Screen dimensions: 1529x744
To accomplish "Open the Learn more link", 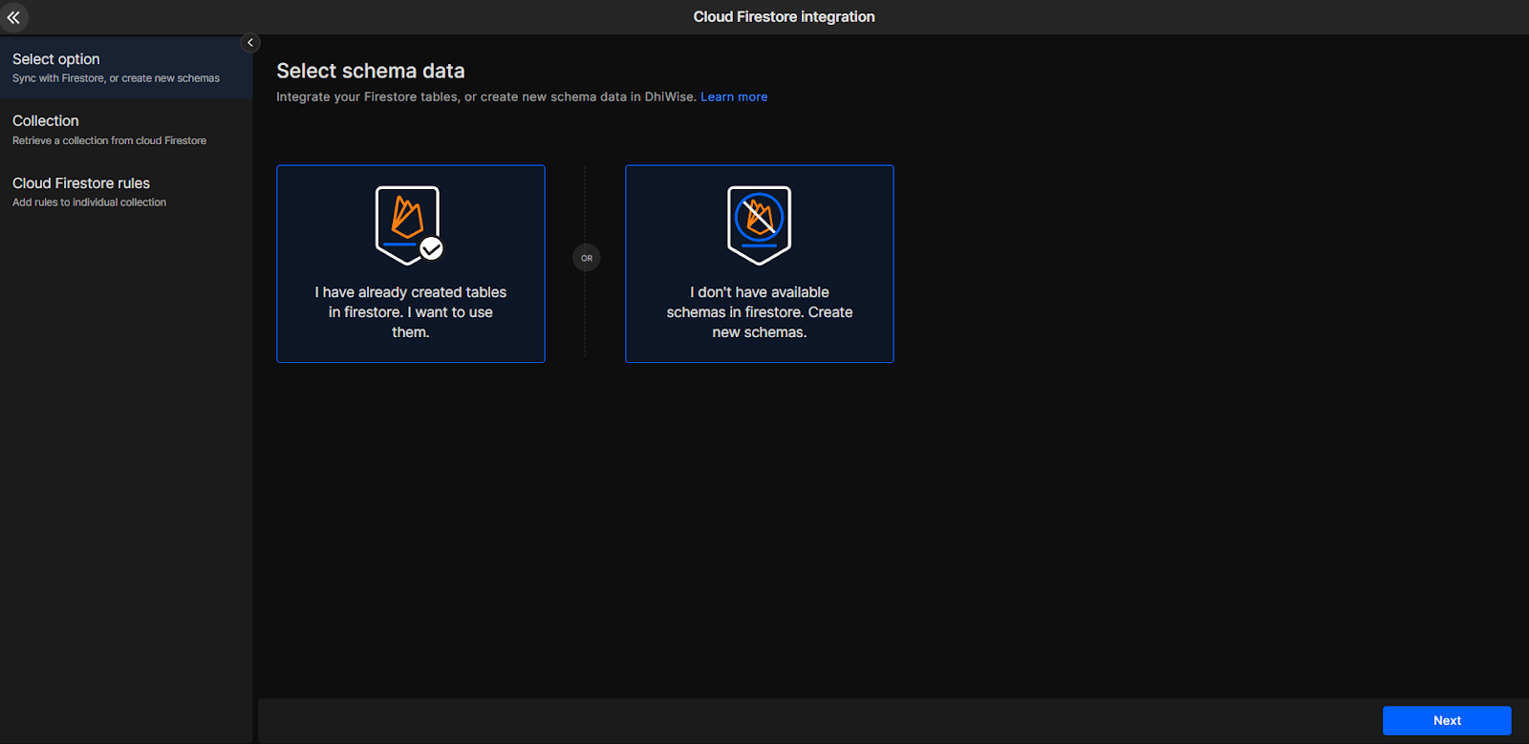I will click(733, 96).
